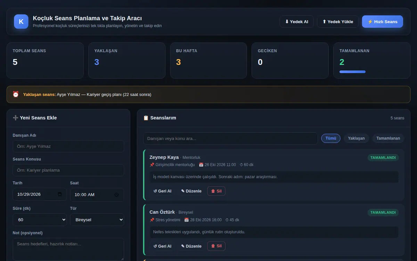
Task: Open the clock picker in Saat field
Action: [x=116, y=195]
